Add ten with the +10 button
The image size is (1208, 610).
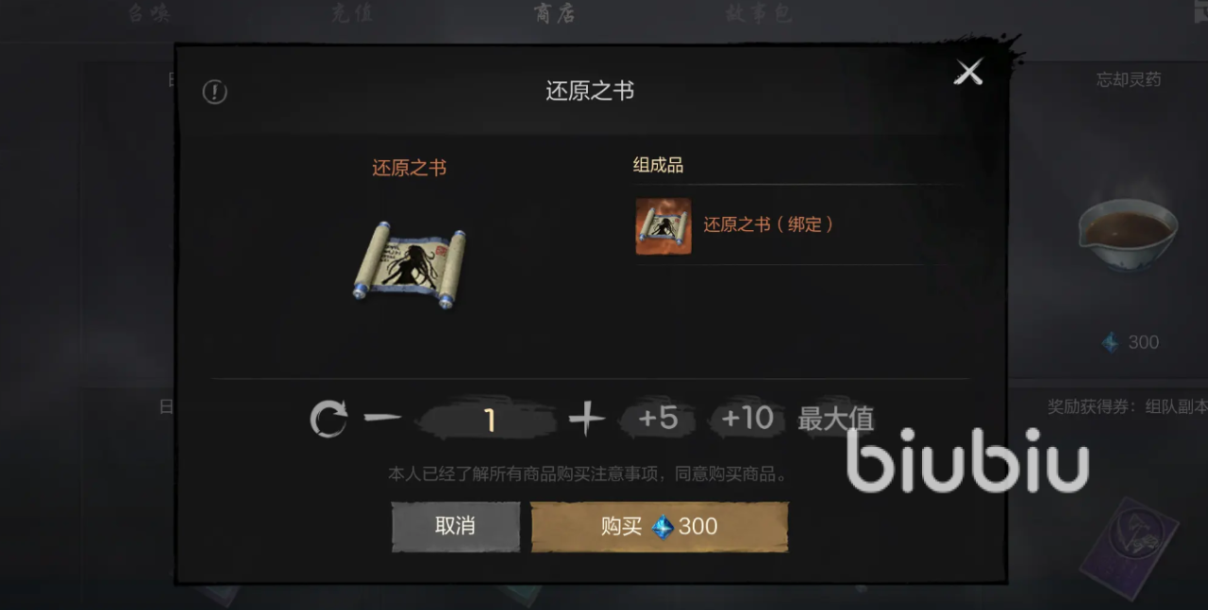pos(747,418)
